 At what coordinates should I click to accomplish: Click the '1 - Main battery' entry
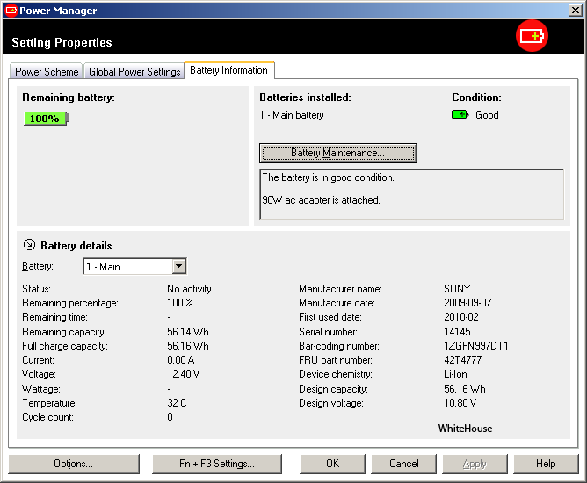coord(292,115)
